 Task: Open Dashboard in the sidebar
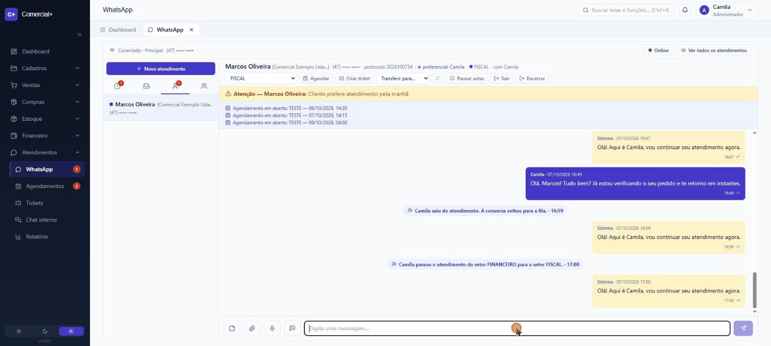coord(47,52)
